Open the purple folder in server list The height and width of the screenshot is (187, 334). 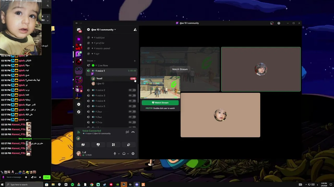pyautogui.click(x=79, y=39)
